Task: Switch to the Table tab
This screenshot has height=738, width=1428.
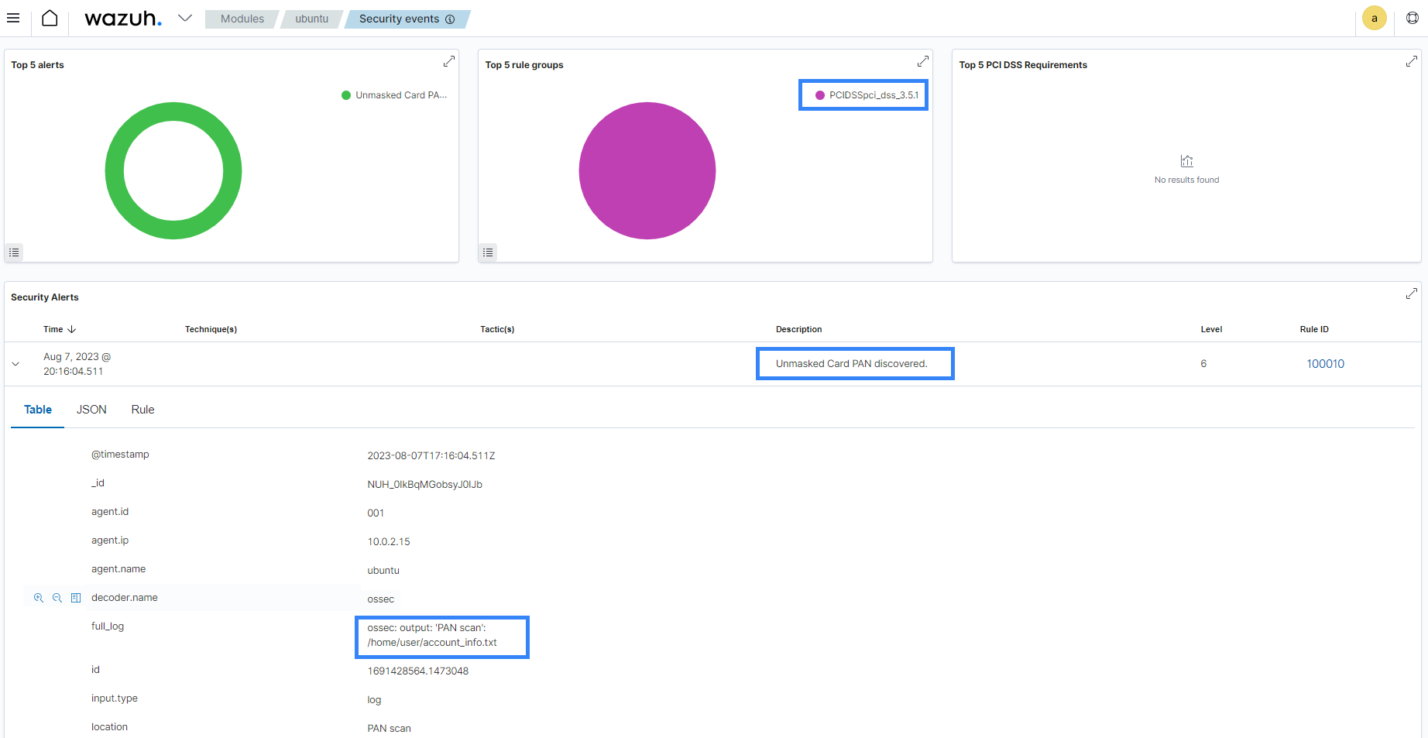Action: point(38,410)
